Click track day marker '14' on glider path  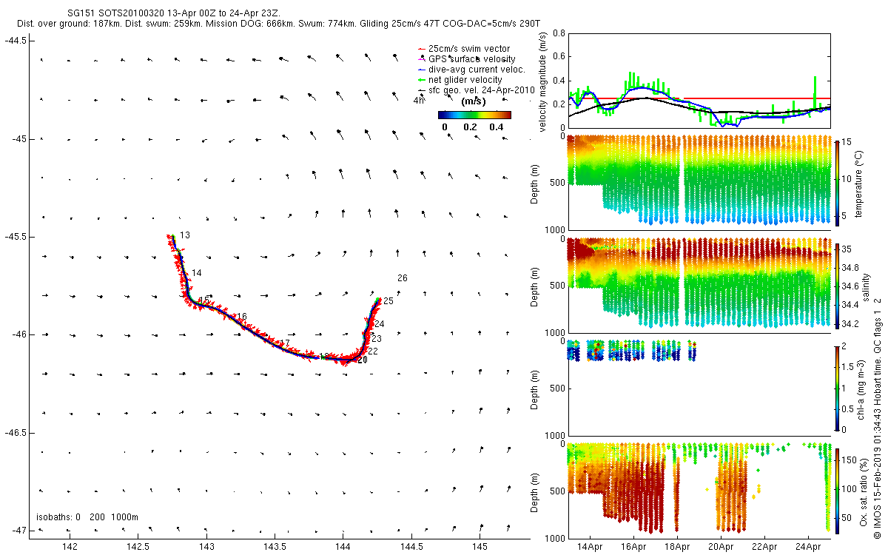click(x=197, y=273)
